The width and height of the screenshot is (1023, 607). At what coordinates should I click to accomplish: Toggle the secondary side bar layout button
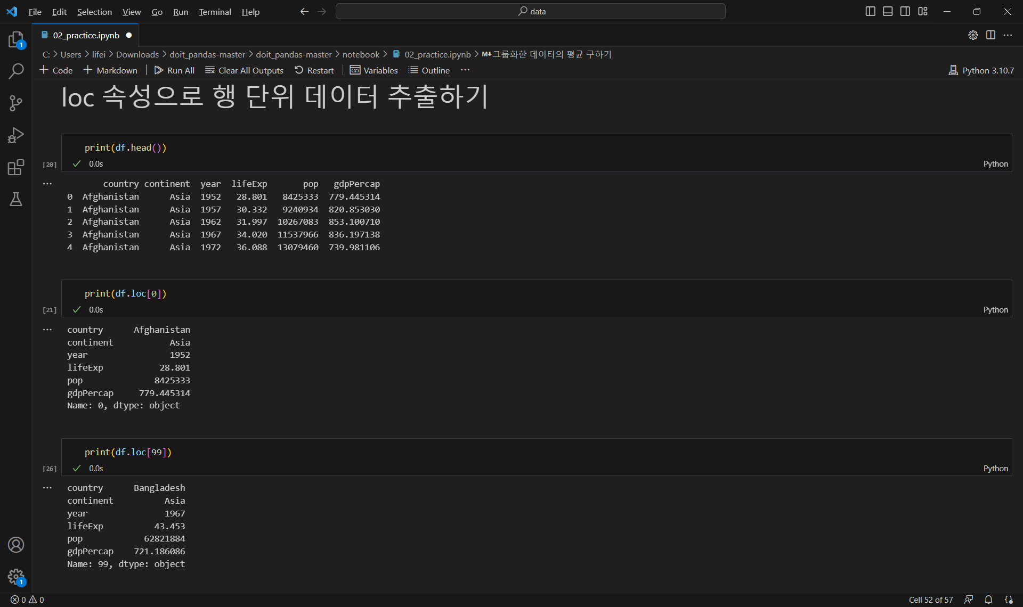[905, 11]
